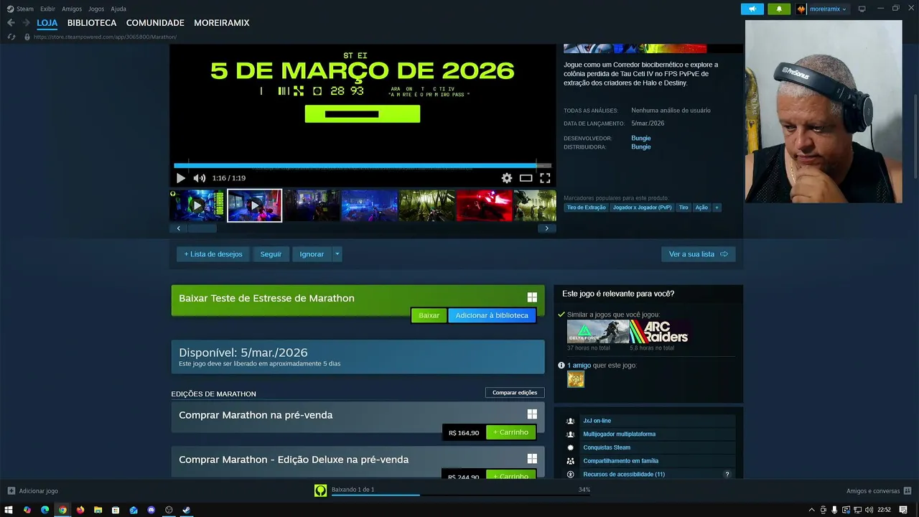Open Steam from the taskbar
The height and width of the screenshot is (517, 919).
pyautogui.click(x=187, y=510)
